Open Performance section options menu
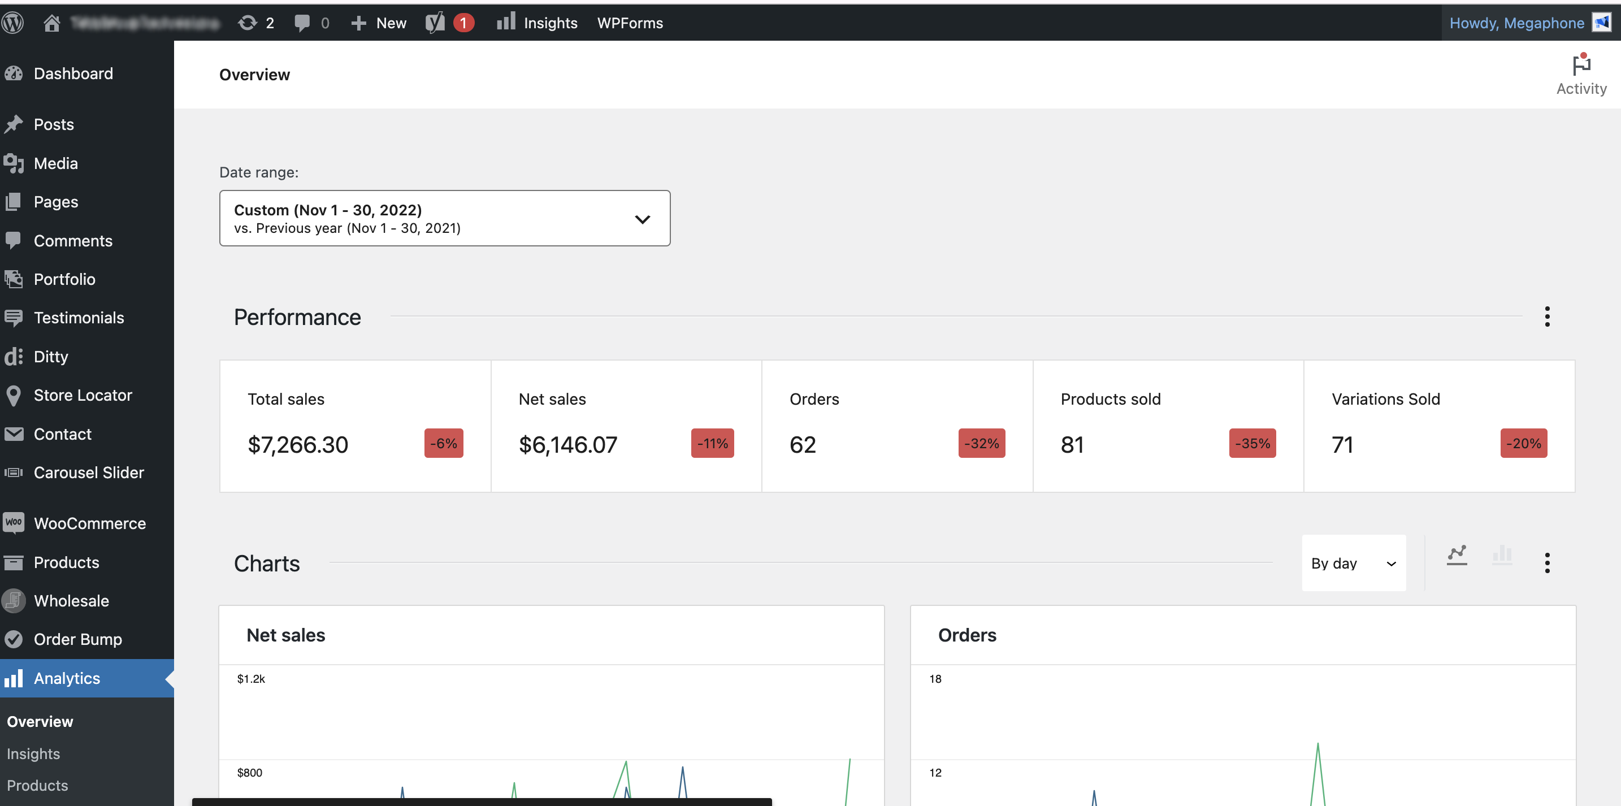The image size is (1621, 806). (x=1547, y=317)
